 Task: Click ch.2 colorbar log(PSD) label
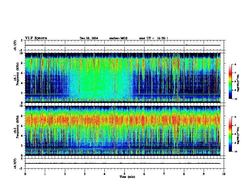(x=238, y=135)
